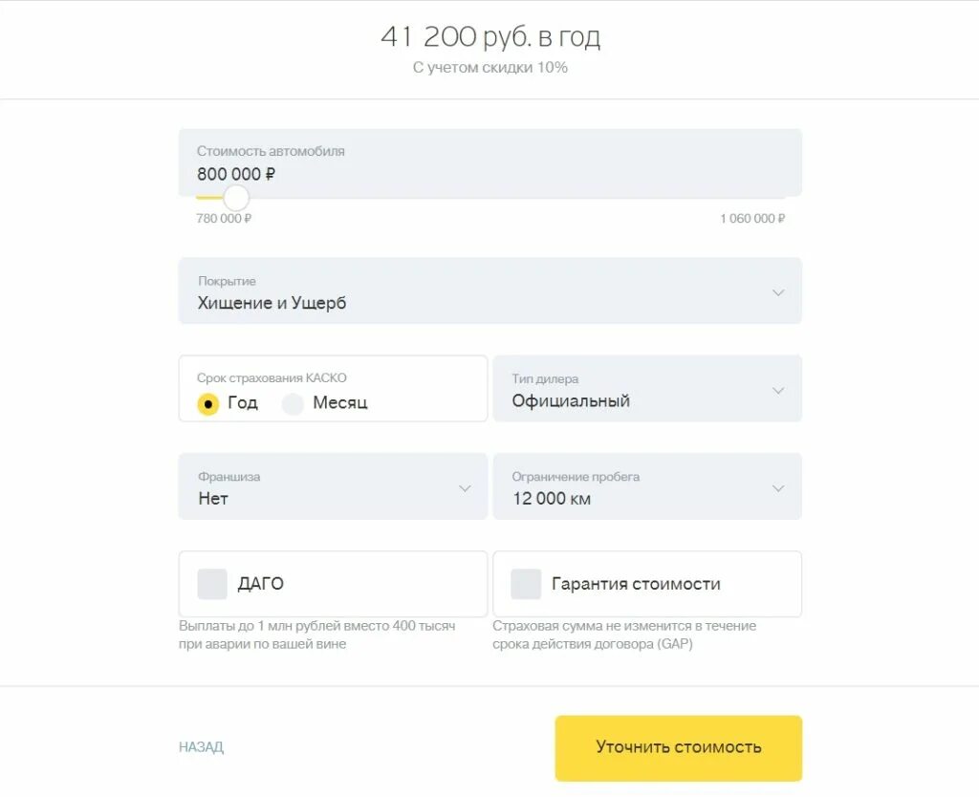Click the chevron arrow in Ограничение пробега field
Image resolution: width=979 pixels, height=797 pixels.
tap(778, 488)
